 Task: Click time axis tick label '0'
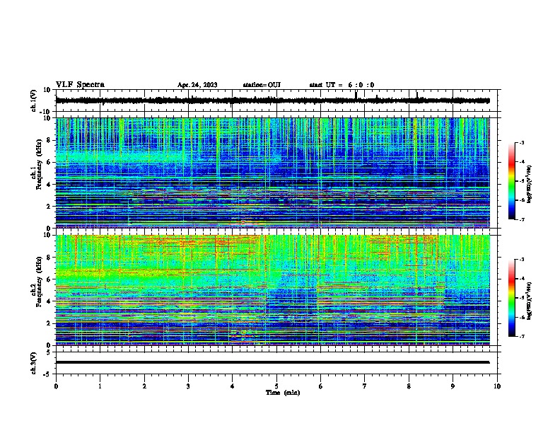(56, 386)
